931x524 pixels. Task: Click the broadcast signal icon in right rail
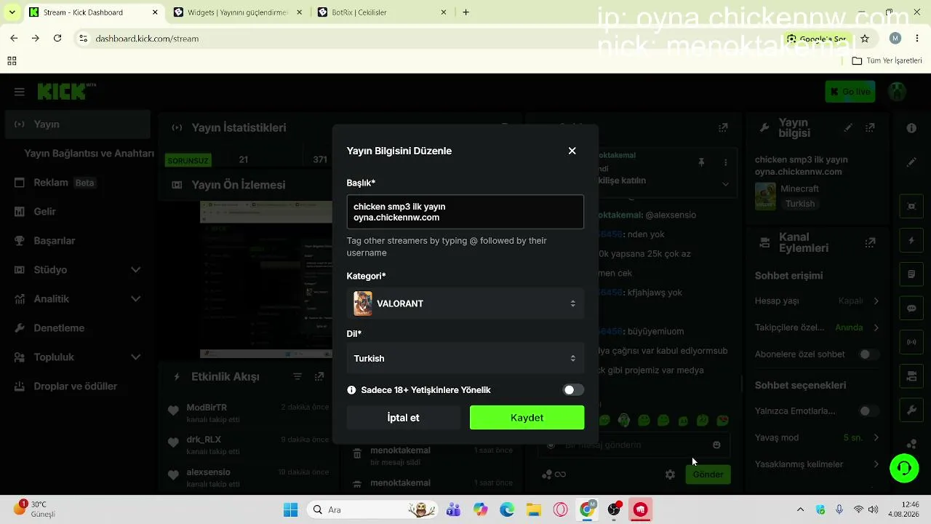[911, 342]
